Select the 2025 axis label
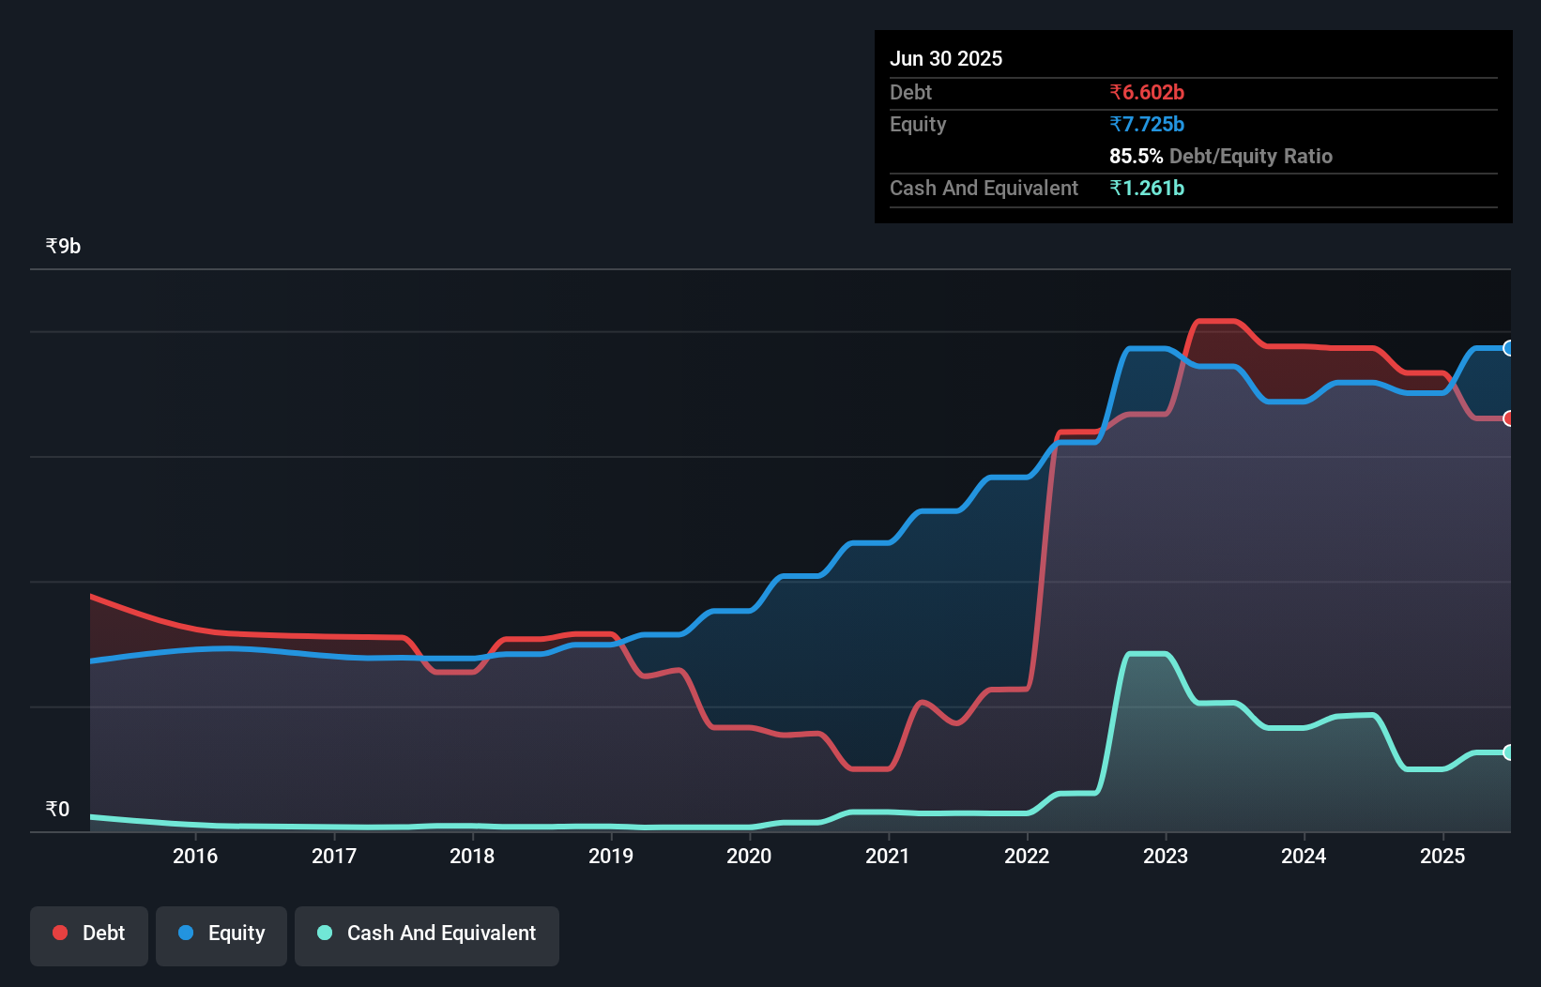The height and width of the screenshot is (987, 1541). 1442,856
